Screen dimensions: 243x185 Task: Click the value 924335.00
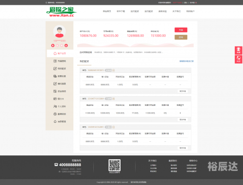click(x=111, y=35)
